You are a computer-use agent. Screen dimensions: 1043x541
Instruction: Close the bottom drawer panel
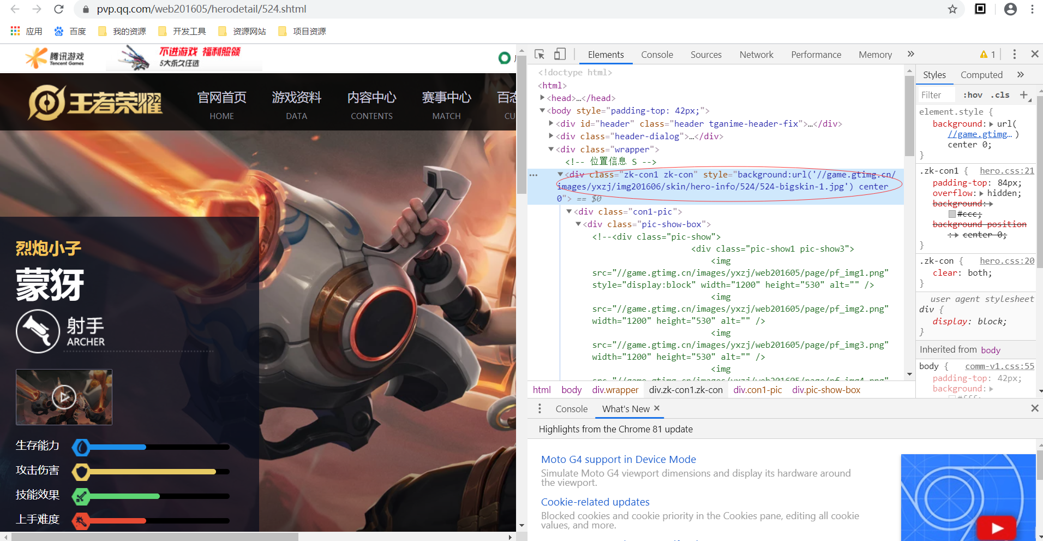coord(1034,408)
